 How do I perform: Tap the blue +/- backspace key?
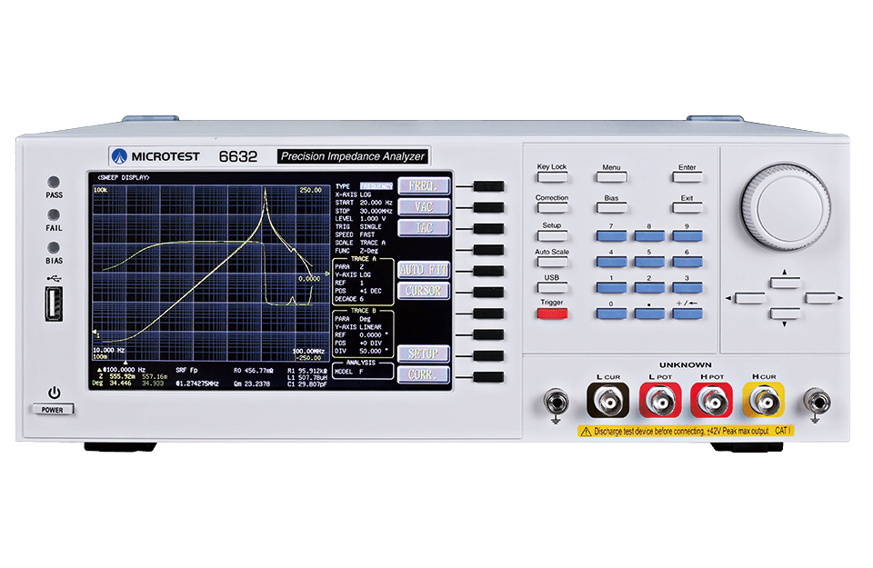[x=687, y=314]
